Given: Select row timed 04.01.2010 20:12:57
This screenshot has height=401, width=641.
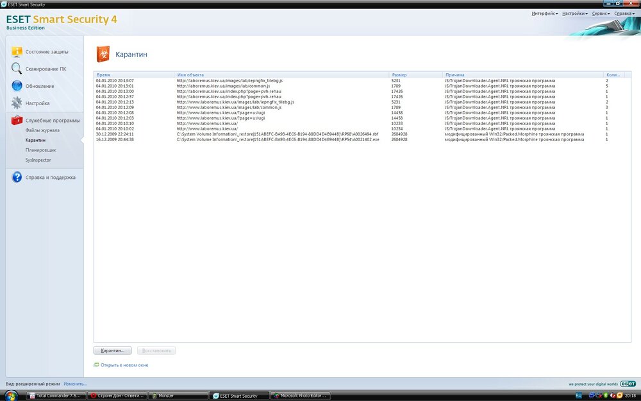Looking at the screenshot, I should (x=362, y=97).
